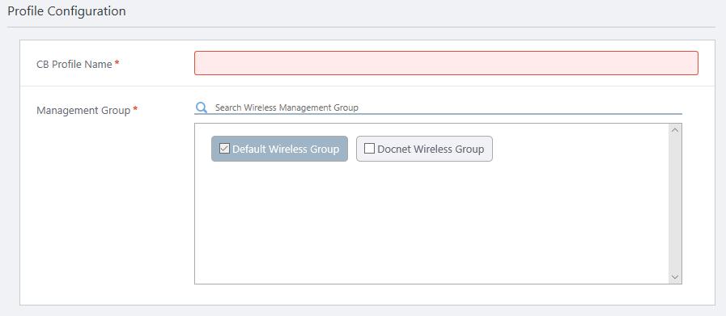Click the Management Group label
Image resolution: width=726 pixels, height=316 pixels.
[83, 111]
